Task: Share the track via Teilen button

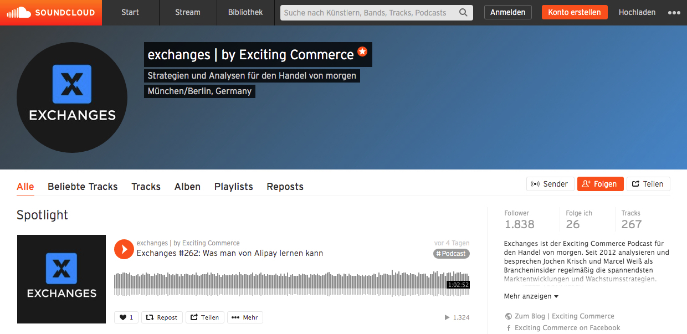Action: (x=204, y=317)
